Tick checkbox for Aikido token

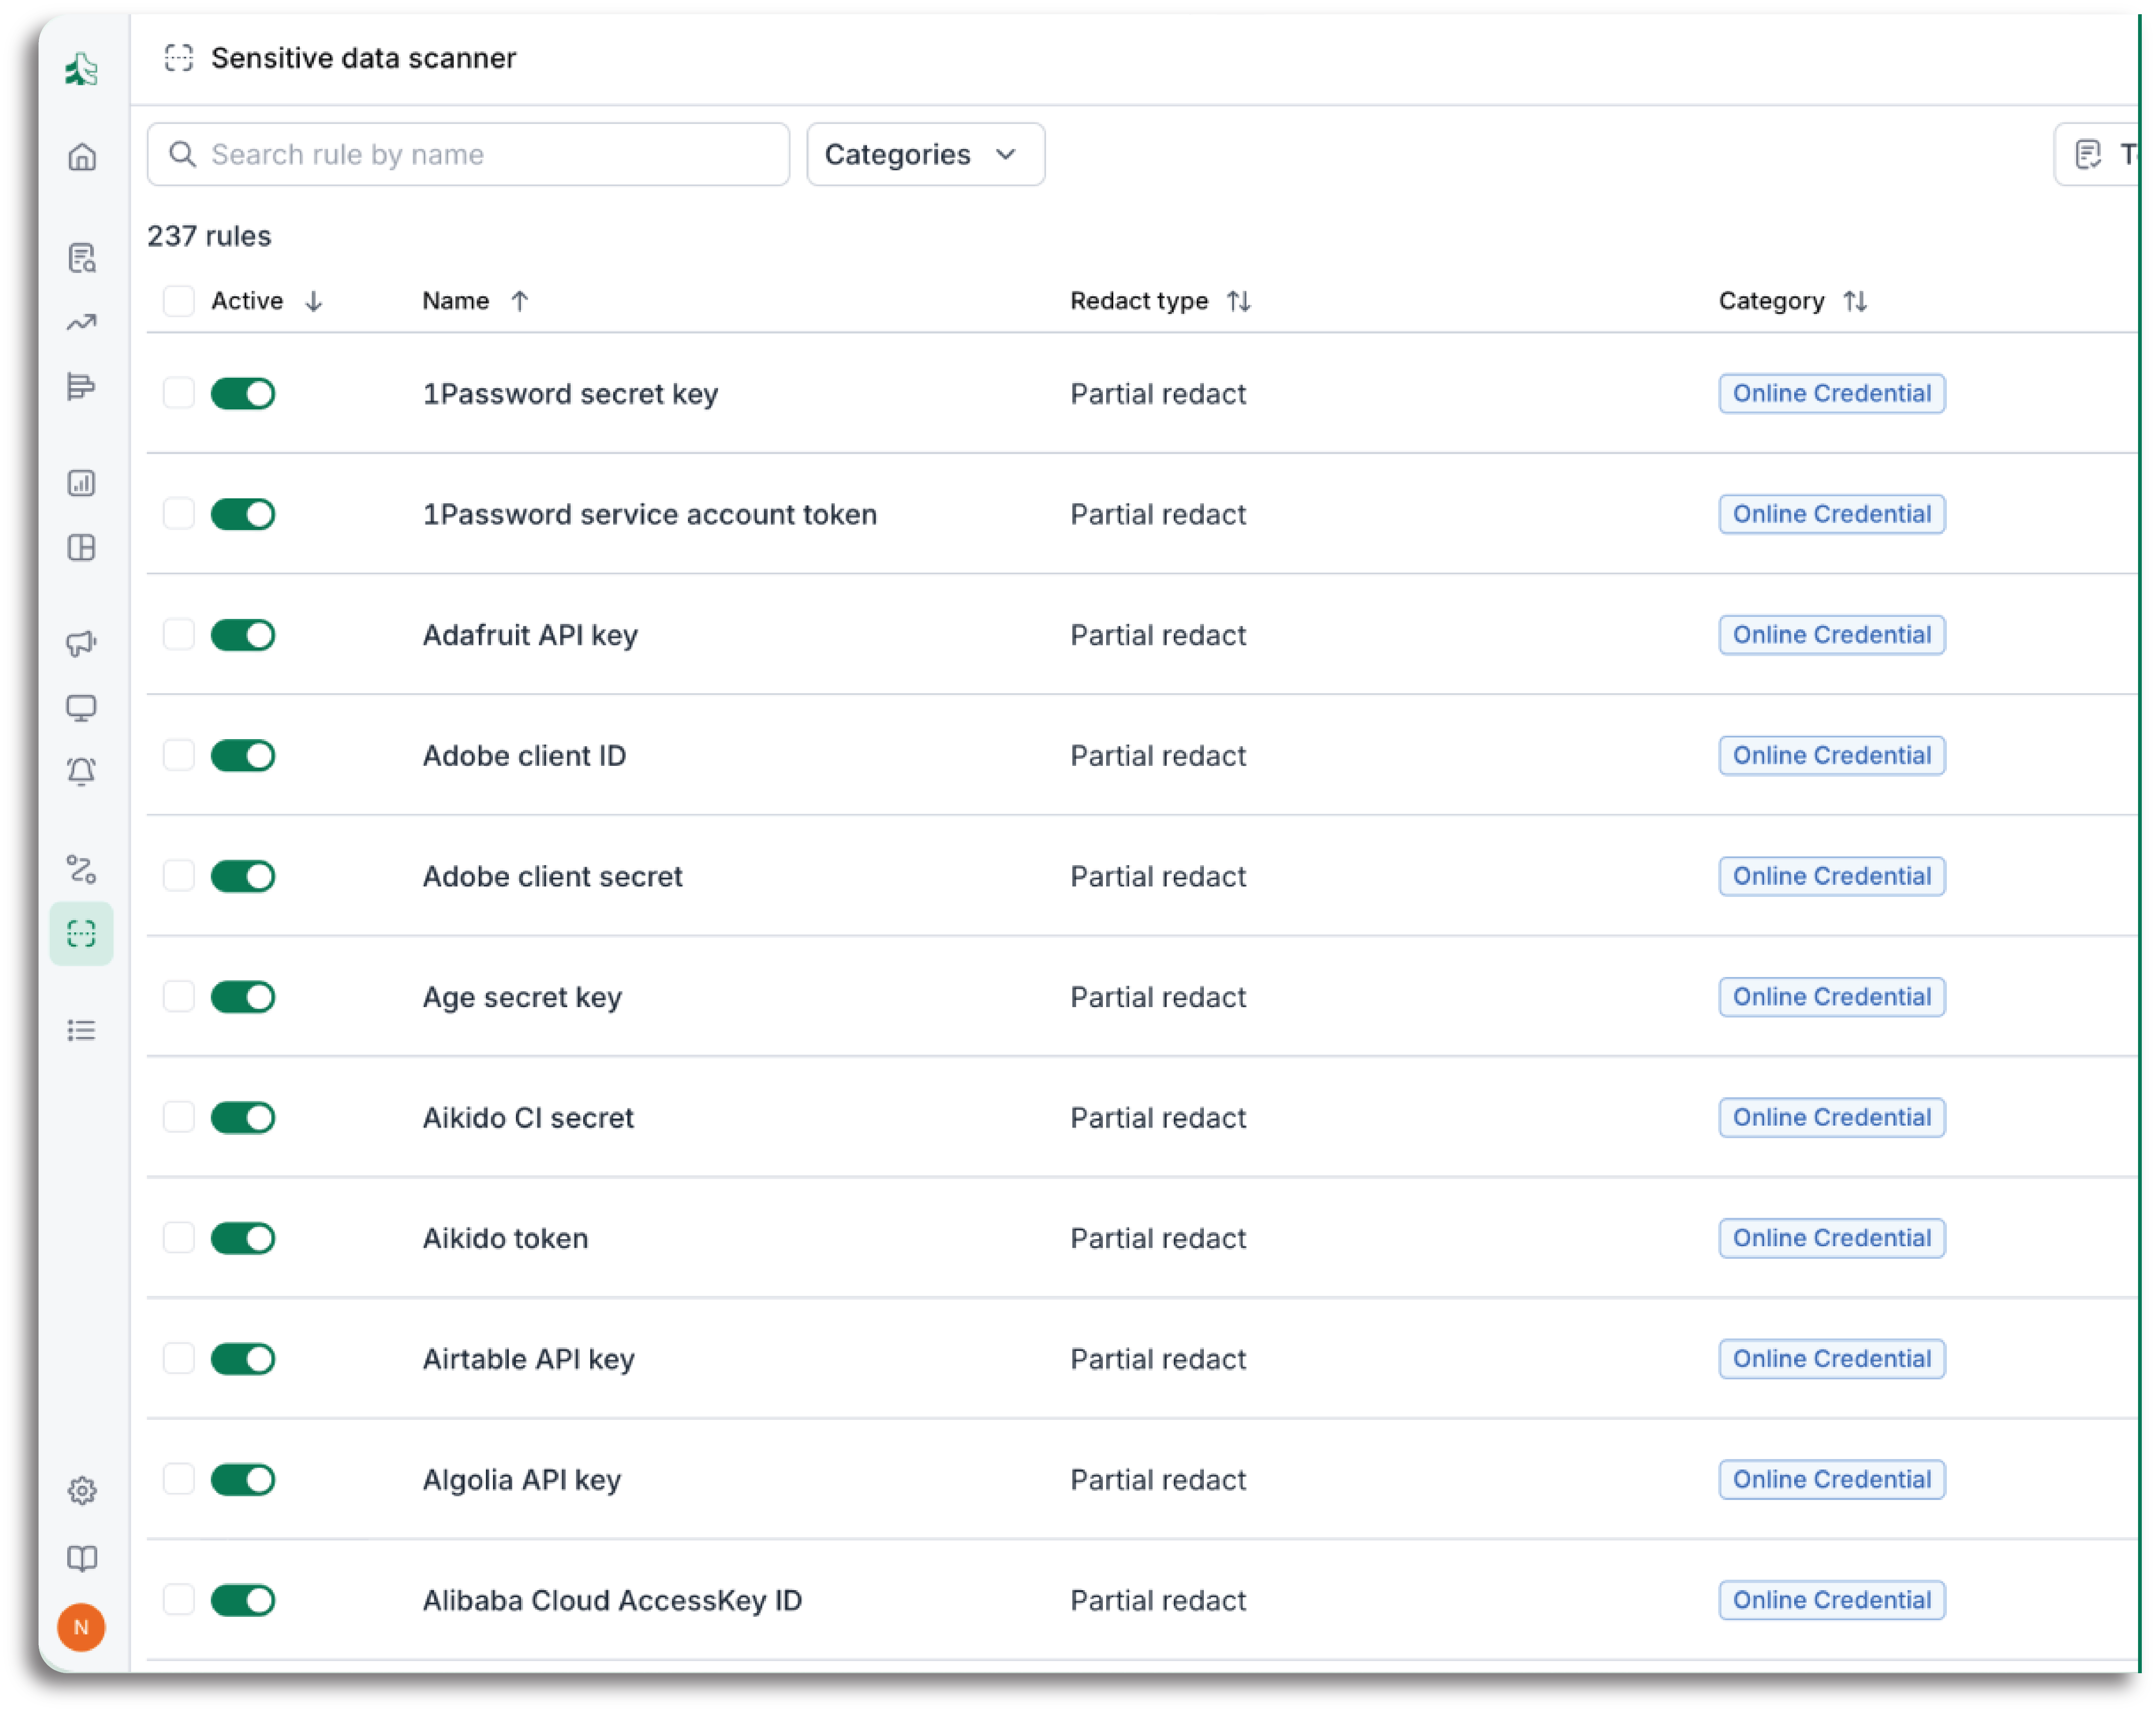[x=179, y=1238]
